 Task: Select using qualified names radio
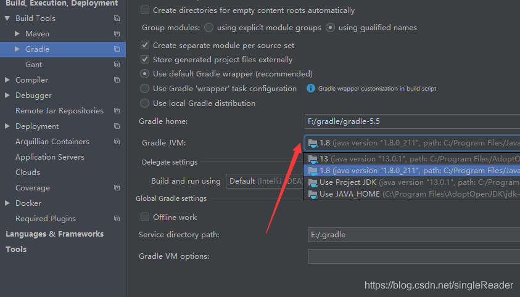pos(330,28)
